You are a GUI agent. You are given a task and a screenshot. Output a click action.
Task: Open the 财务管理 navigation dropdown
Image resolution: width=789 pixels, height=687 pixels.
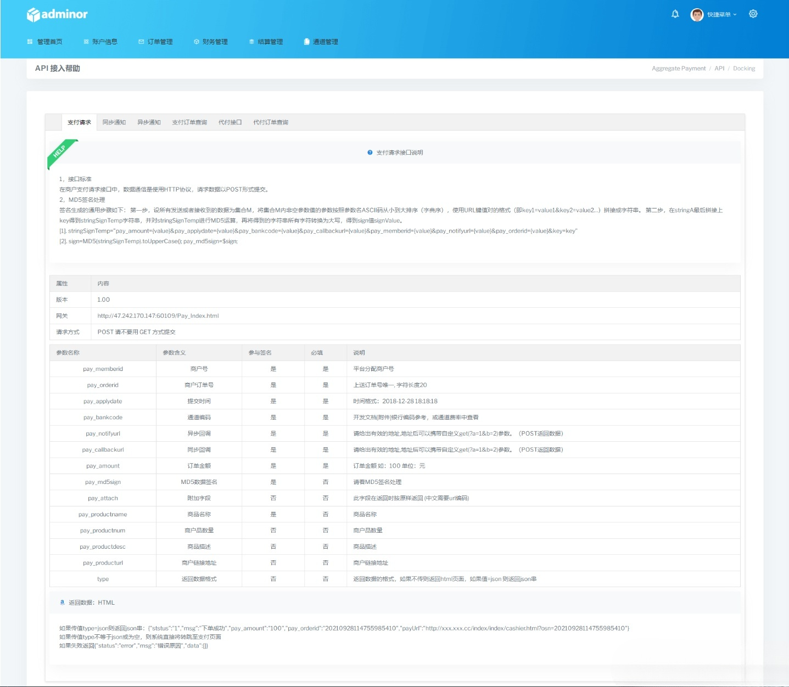(211, 42)
